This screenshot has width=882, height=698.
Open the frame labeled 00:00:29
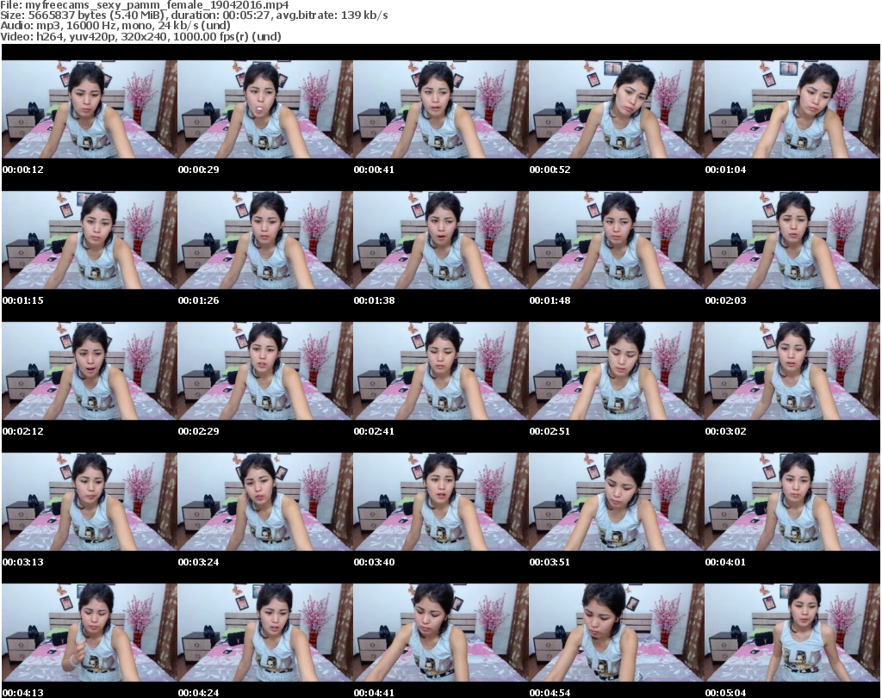[265, 109]
